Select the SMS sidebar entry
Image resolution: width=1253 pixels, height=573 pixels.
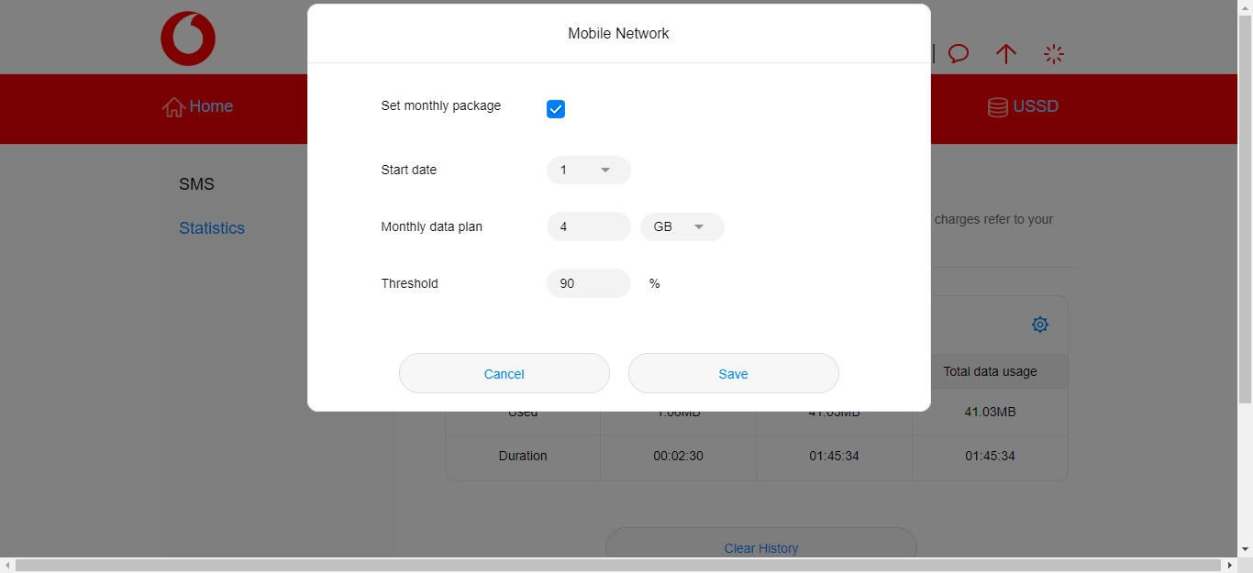(x=196, y=184)
